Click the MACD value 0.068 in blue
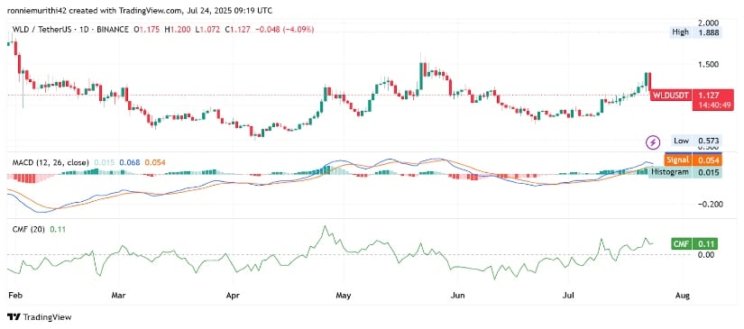 pyautogui.click(x=130, y=162)
